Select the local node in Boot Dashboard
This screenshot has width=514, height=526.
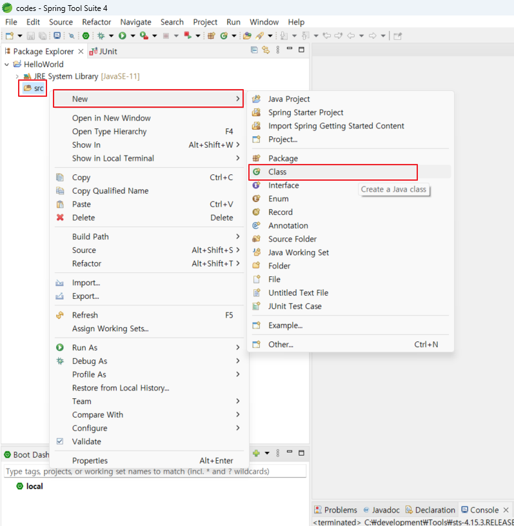pyautogui.click(x=30, y=486)
